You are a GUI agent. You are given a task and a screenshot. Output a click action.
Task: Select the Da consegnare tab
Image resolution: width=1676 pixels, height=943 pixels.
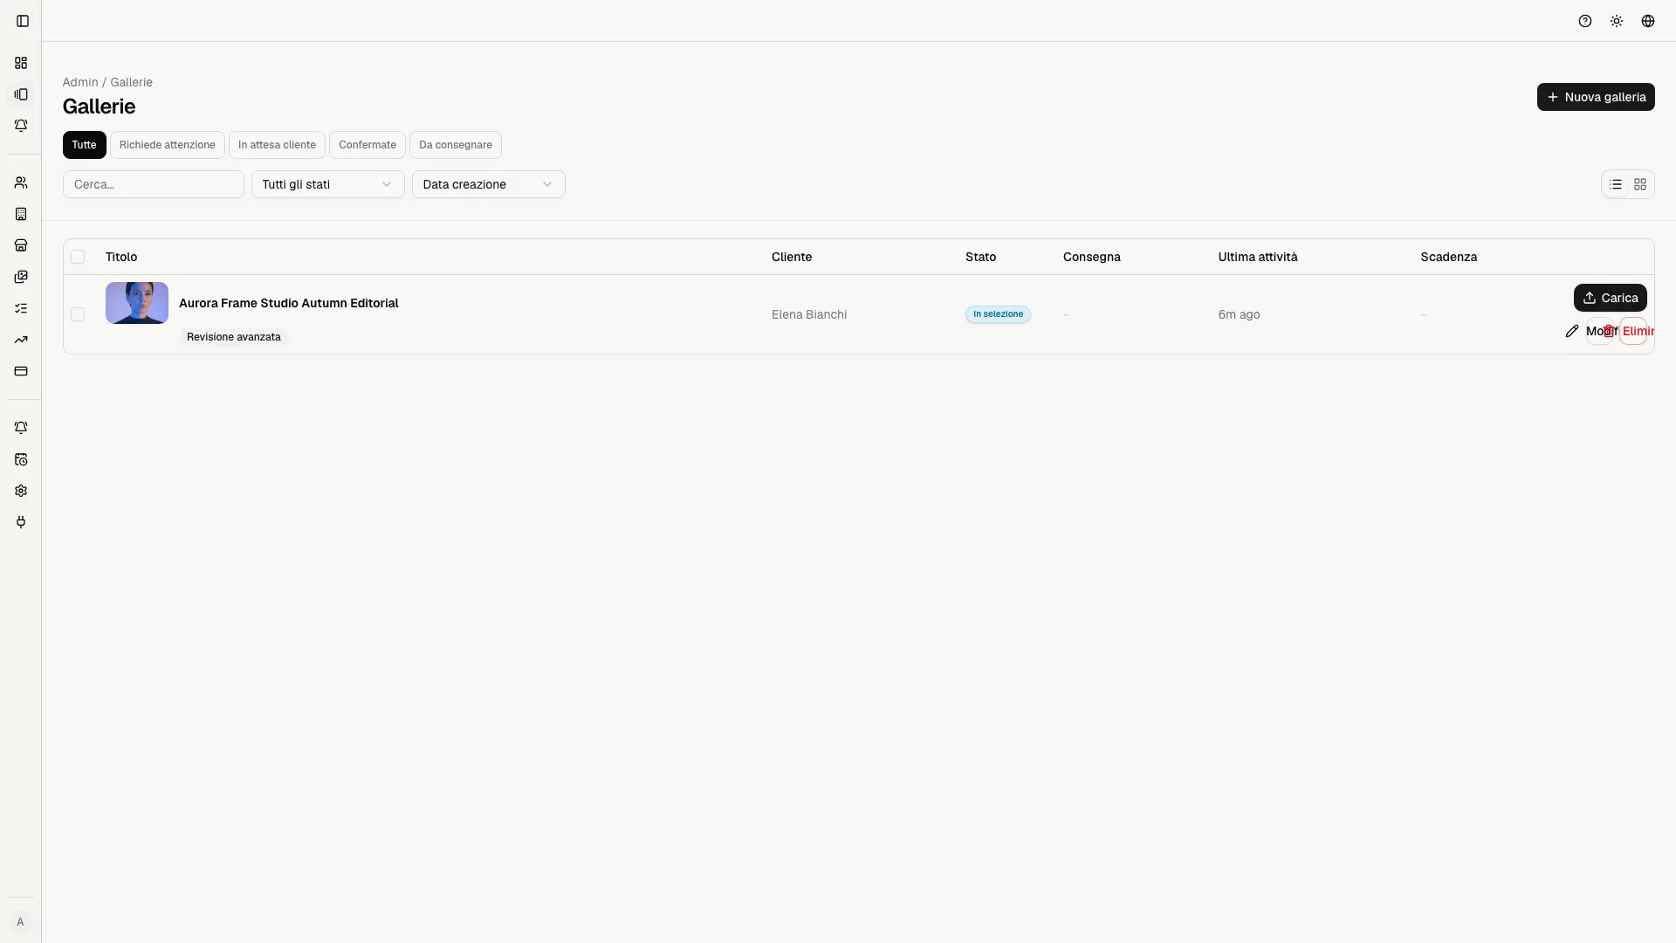(x=456, y=145)
